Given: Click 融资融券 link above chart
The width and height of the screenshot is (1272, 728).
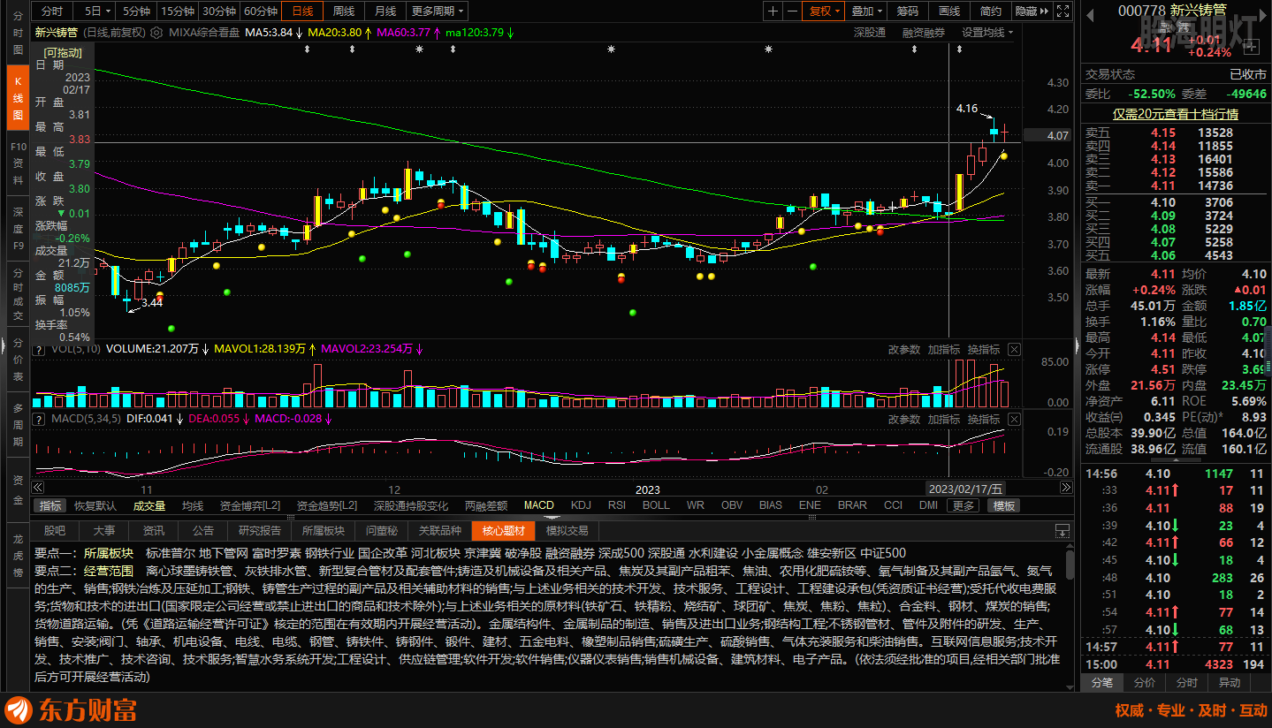Looking at the screenshot, I should 923,32.
